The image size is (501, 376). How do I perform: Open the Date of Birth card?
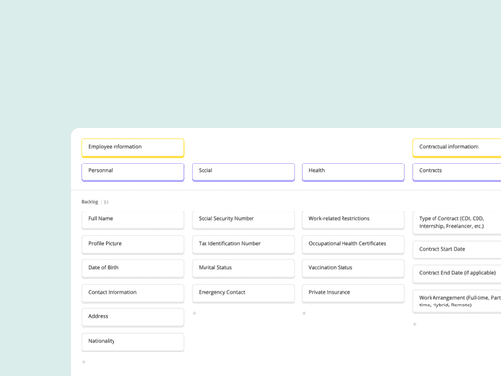pos(133,268)
